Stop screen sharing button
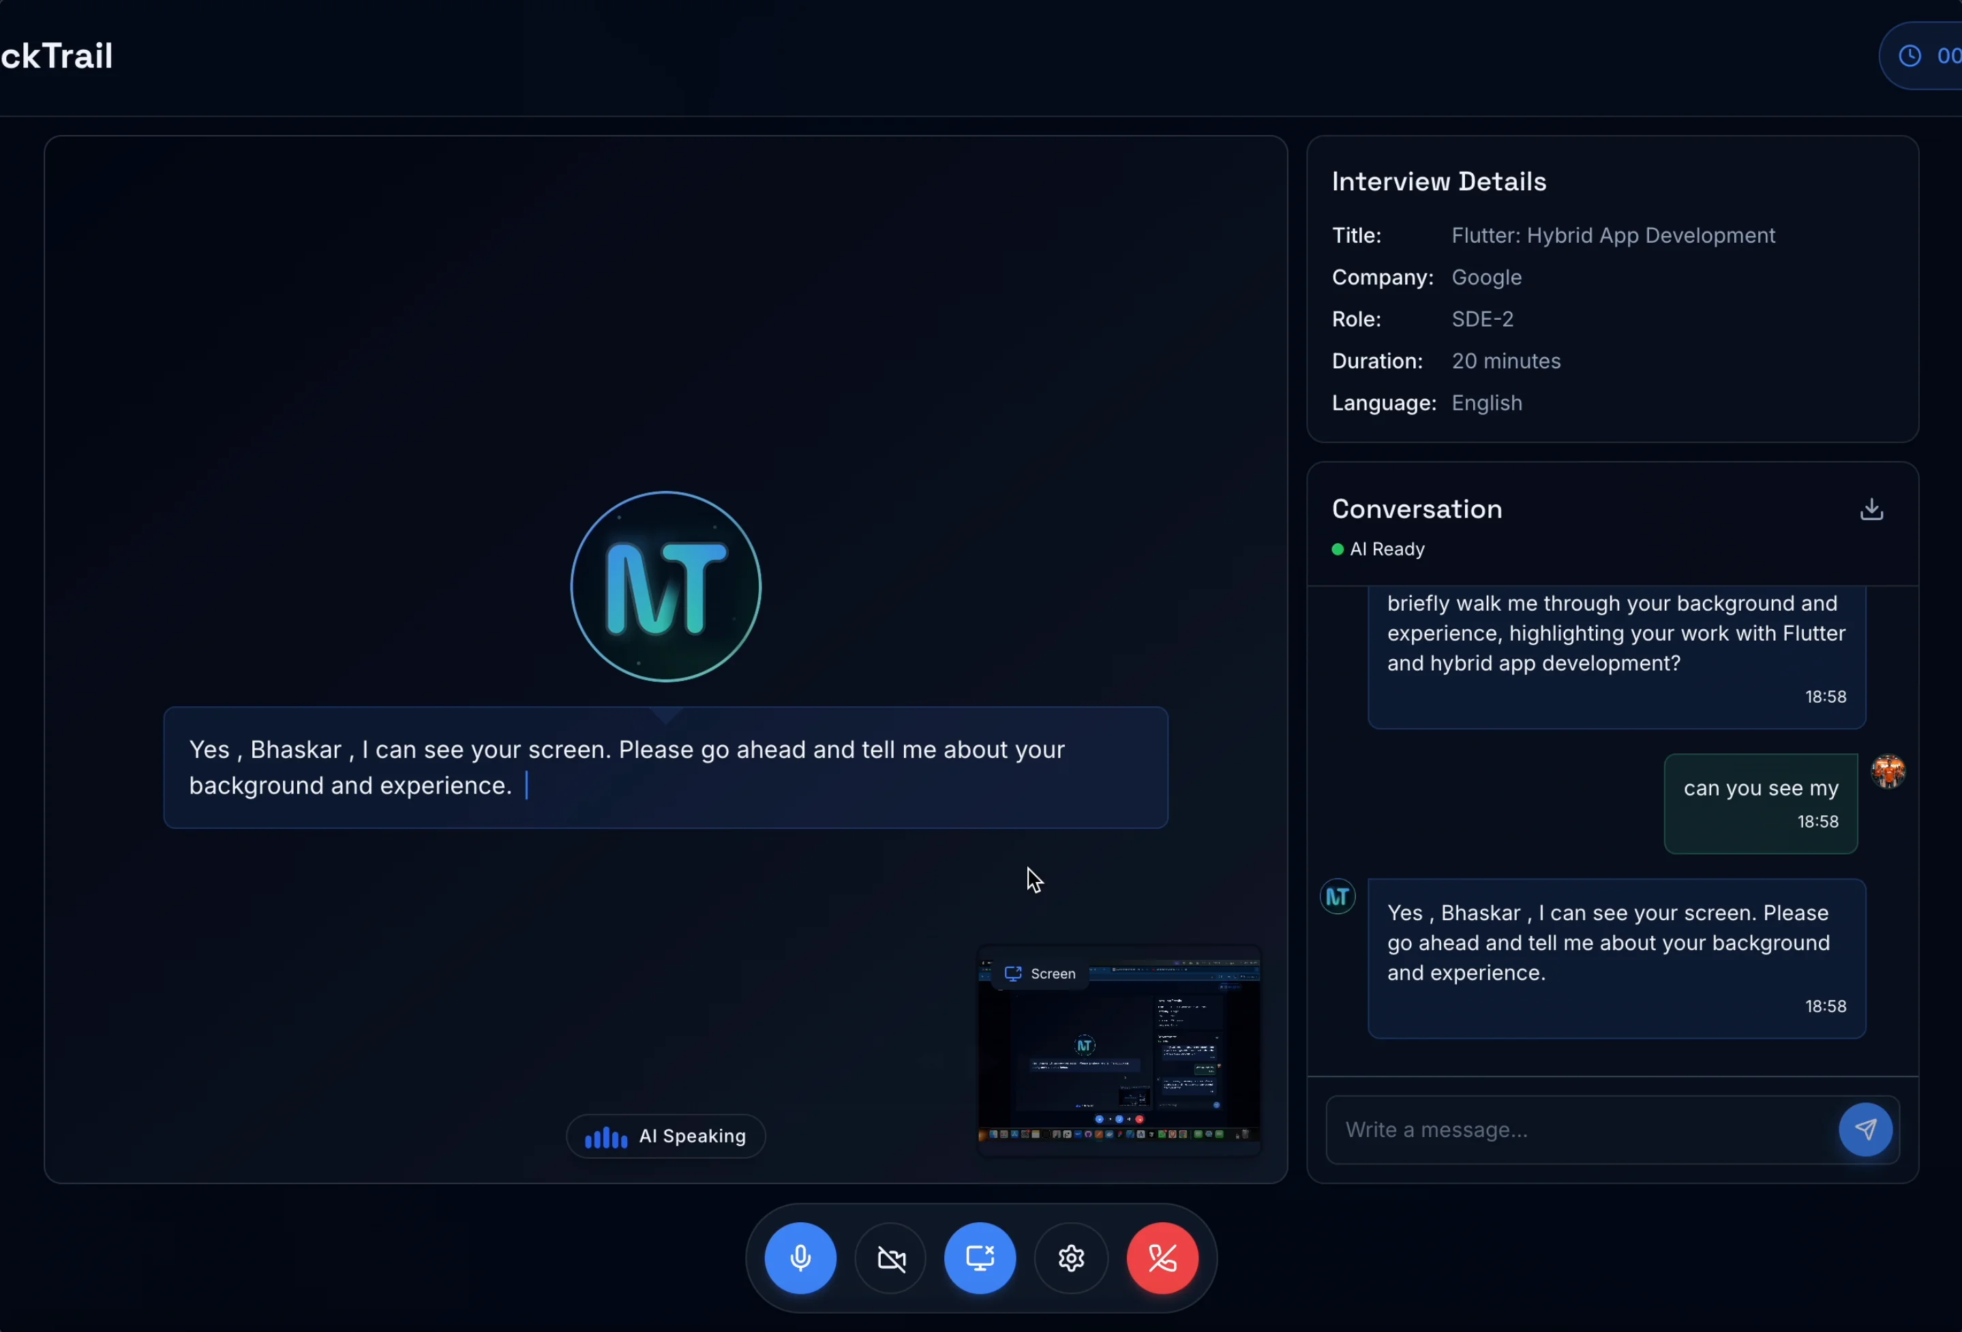 [x=980, y=1258]
